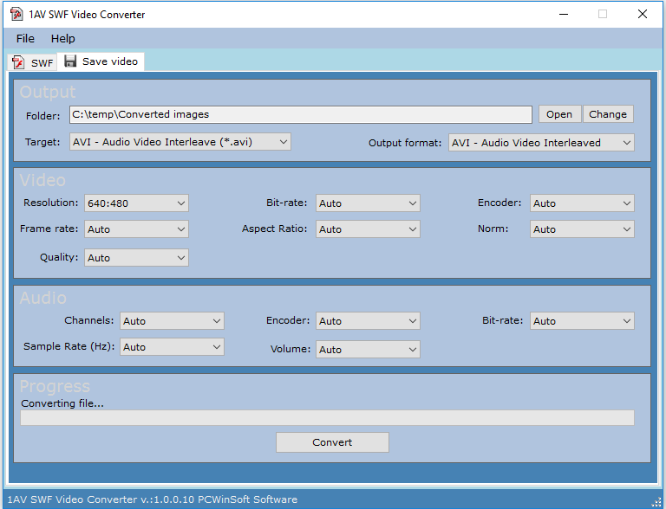
Task: Open the Sample Rate (Hz) dropdown
Action: pos(172,347)
